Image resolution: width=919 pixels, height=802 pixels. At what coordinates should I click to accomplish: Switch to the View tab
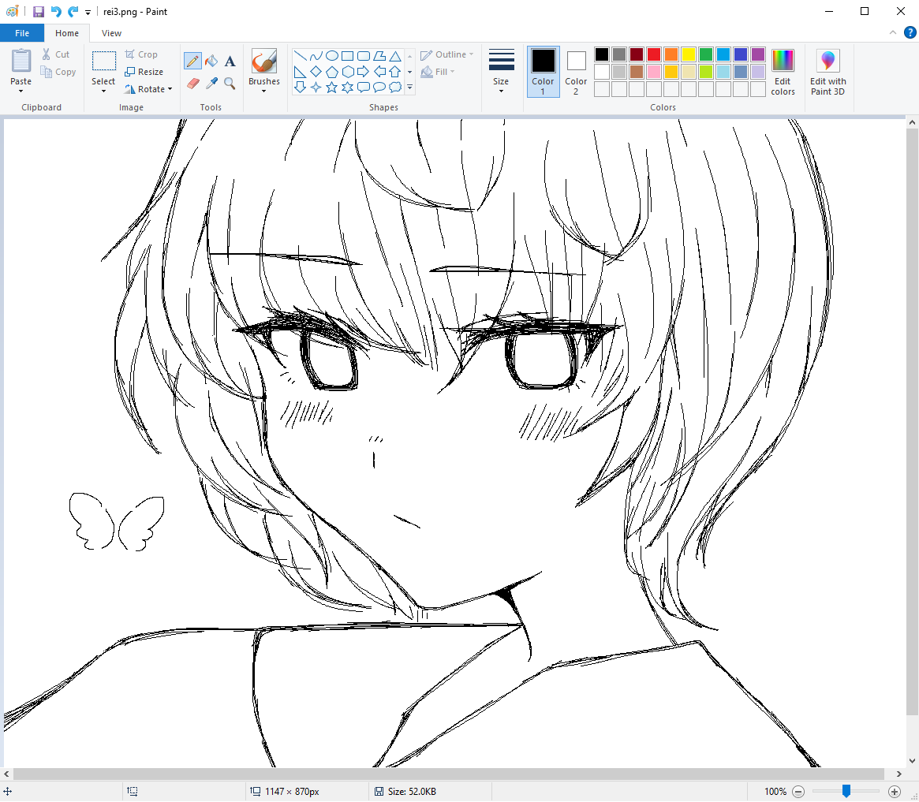111,33
